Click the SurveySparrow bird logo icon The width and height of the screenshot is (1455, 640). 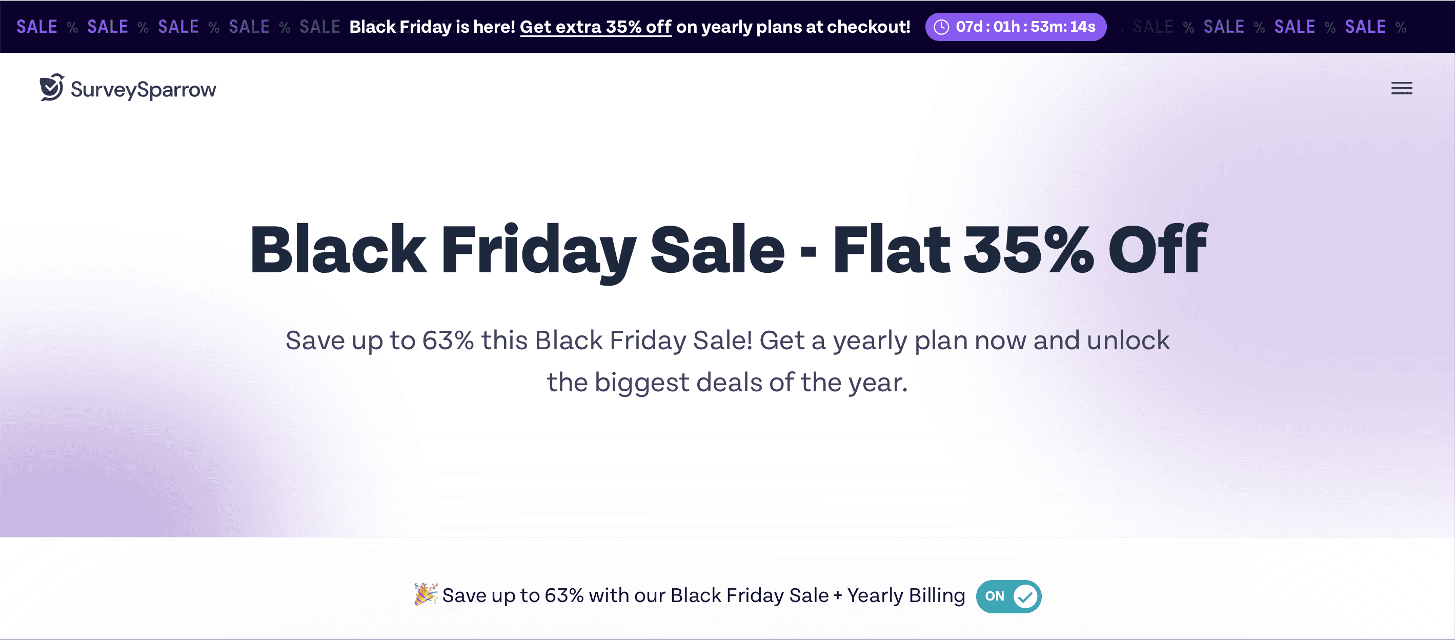click(51, 88)
